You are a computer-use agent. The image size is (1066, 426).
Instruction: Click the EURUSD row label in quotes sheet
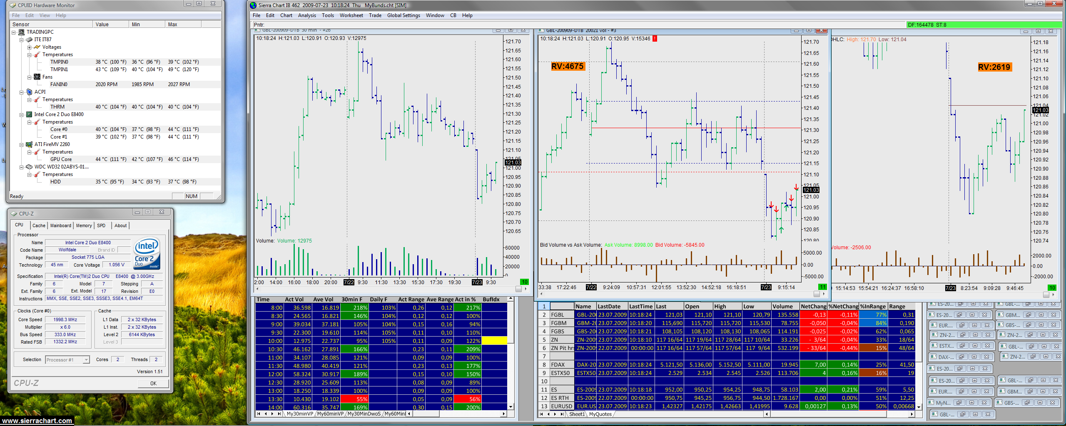click(562, 406)
